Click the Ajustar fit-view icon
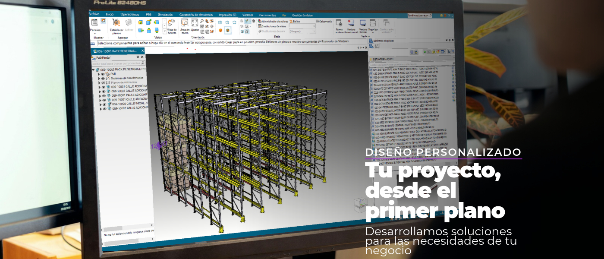 [195, 22]
